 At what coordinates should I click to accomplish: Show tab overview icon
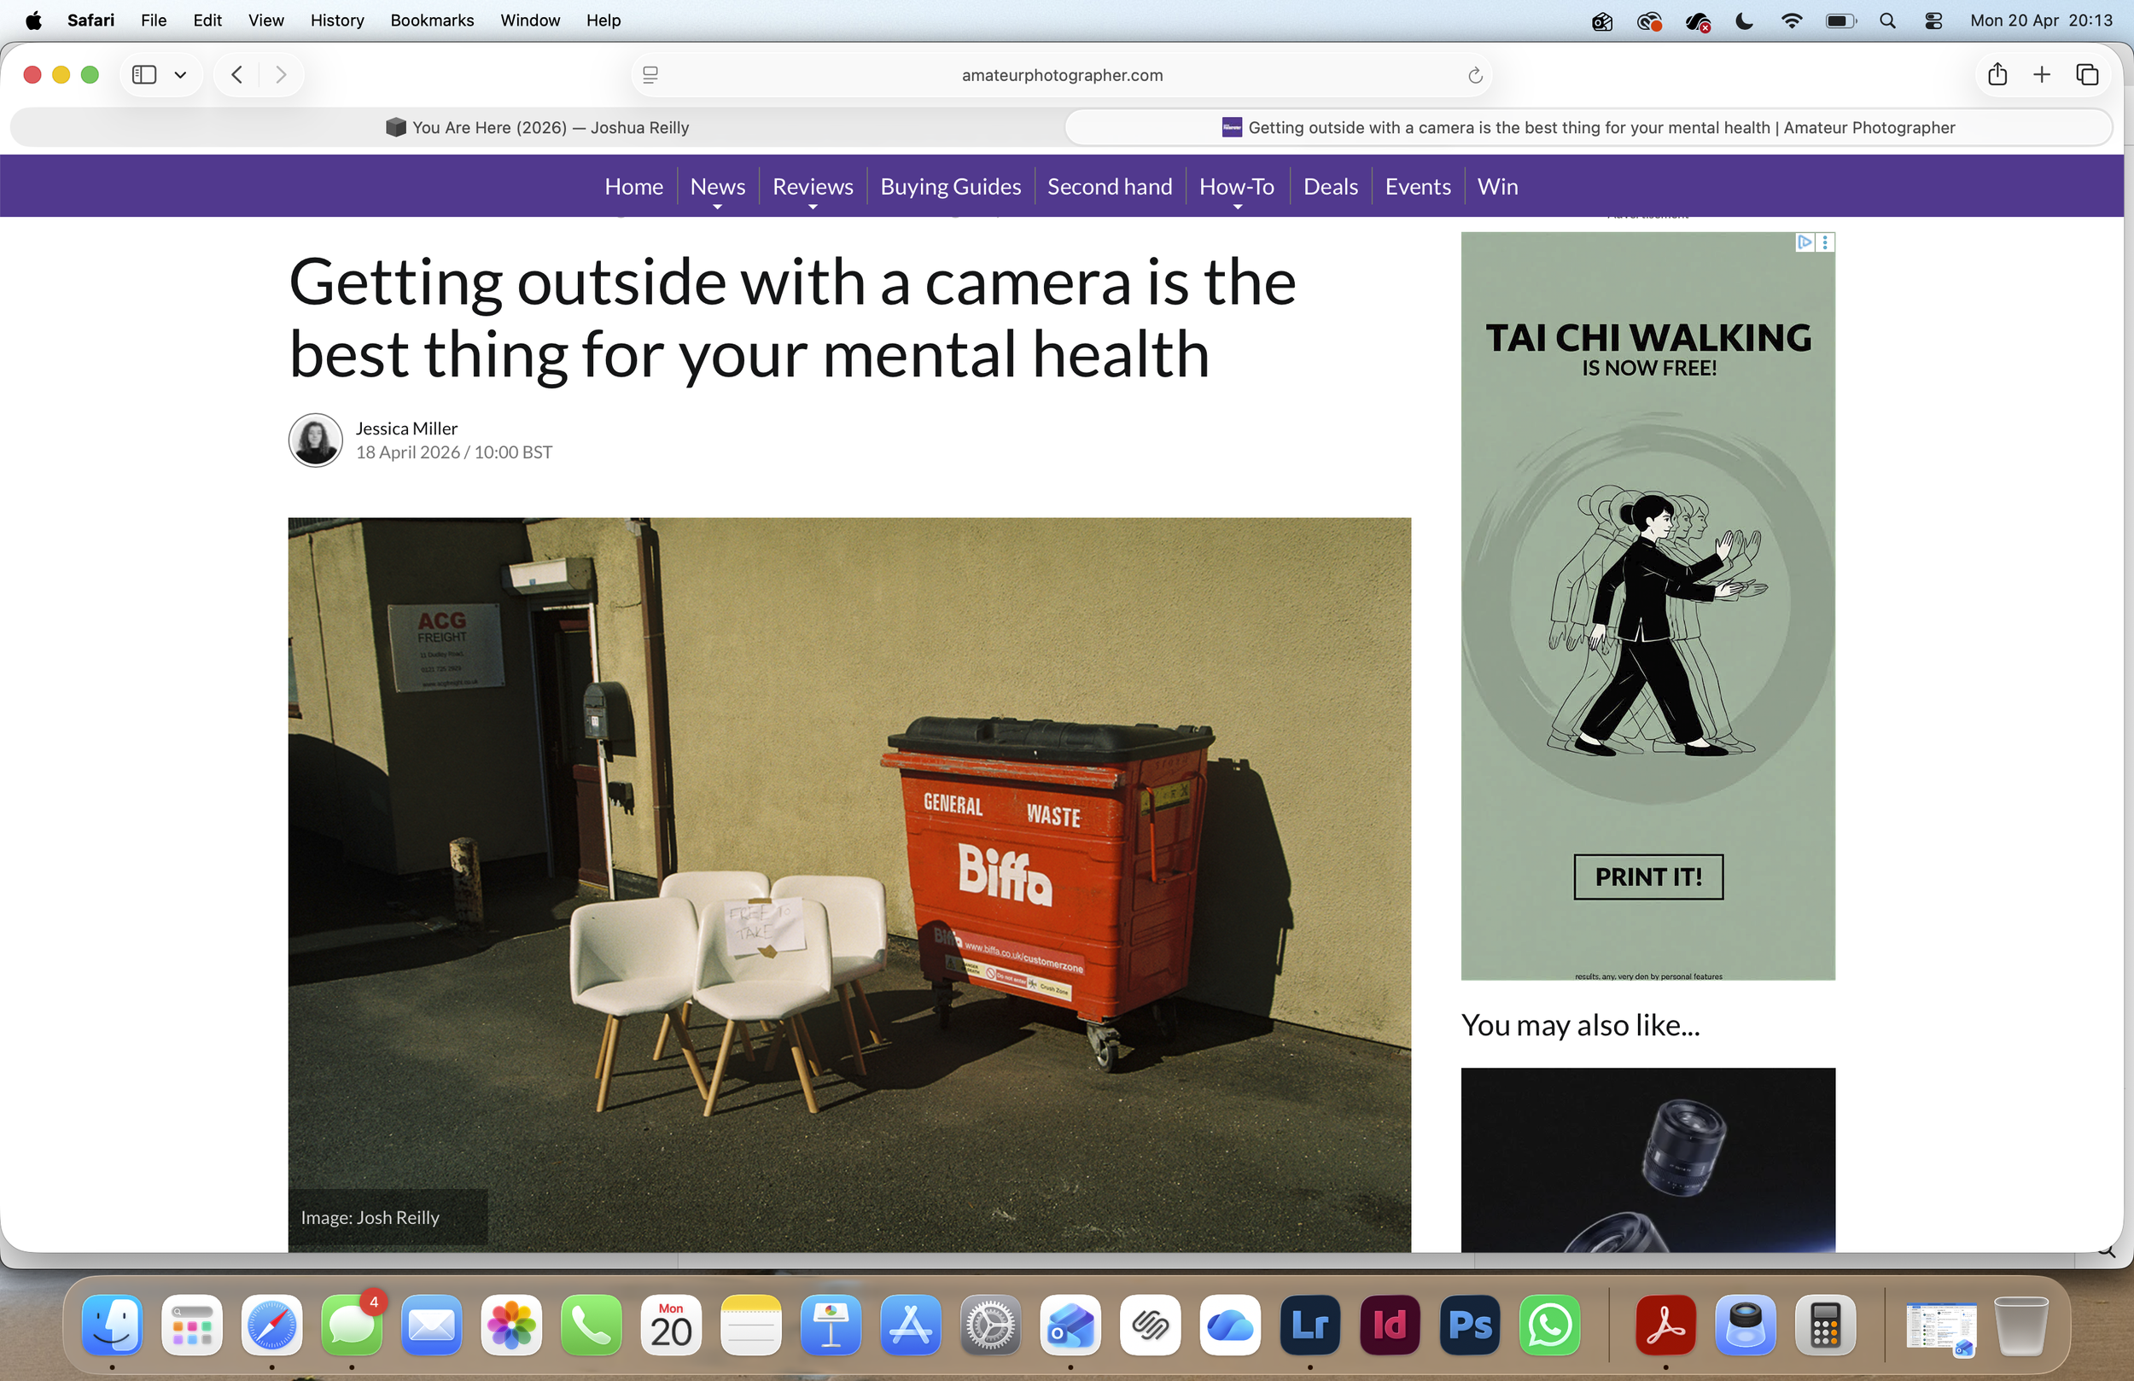point(2086,74)
